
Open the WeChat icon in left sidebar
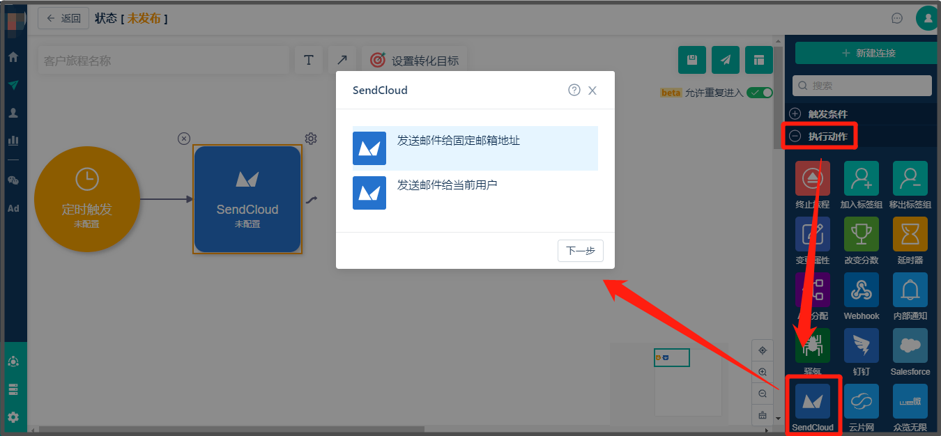point(13,180)
